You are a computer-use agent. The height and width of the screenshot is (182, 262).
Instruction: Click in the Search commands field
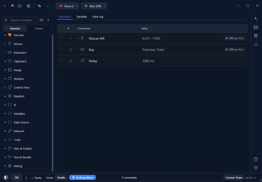tap(20, 20)
